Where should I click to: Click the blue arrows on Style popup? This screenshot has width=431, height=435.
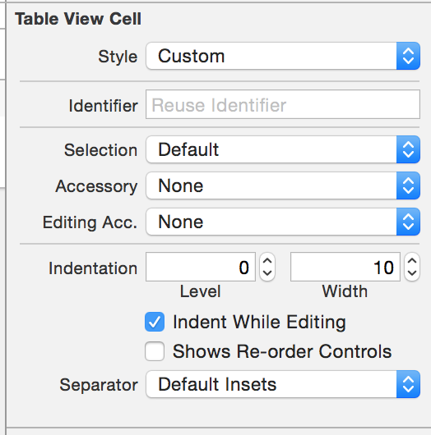point(408,56)
